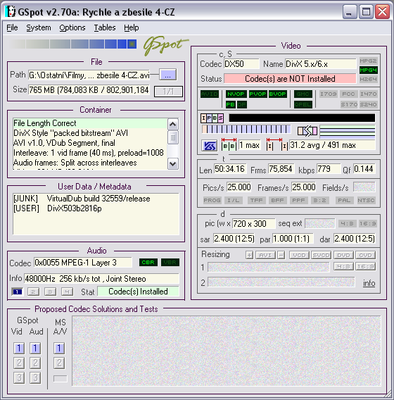Click the [USER] DivX503b2816p metadata line

click(58, 208)
